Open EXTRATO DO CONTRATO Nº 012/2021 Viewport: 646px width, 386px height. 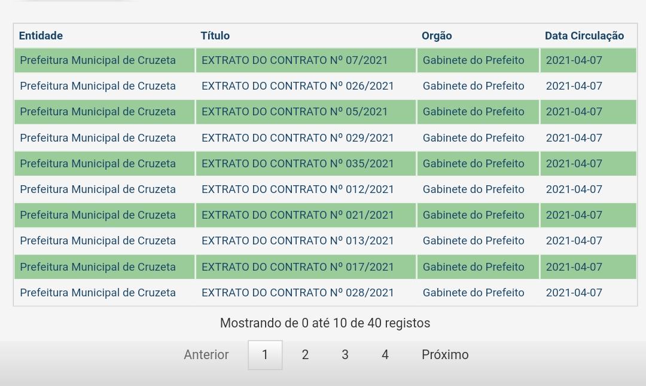point(297,189)
